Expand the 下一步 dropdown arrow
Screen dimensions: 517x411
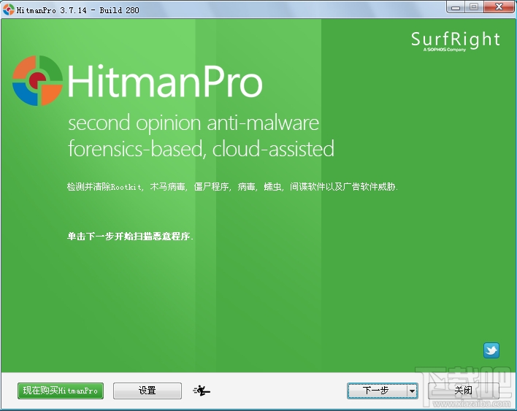[412, 391]
